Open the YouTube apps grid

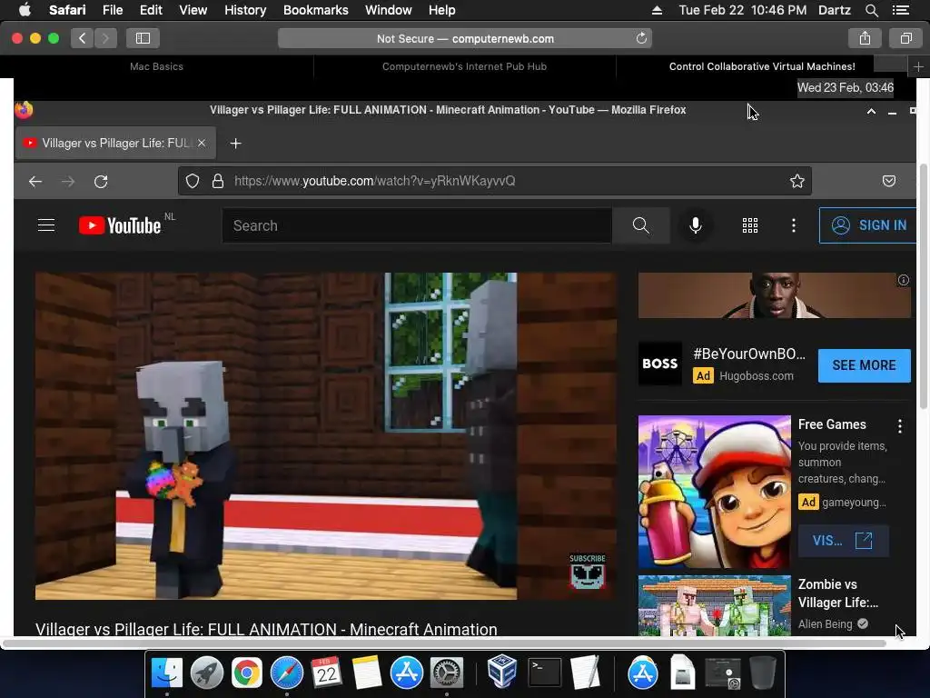pyautogui.click(x=749, y=225)
